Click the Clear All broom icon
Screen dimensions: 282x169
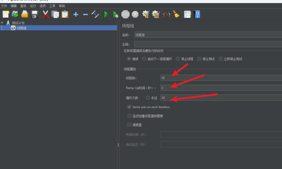pyautogui.click(x=176, y=14)
